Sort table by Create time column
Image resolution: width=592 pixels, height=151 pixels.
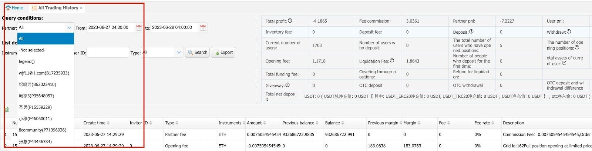(109, 123)
